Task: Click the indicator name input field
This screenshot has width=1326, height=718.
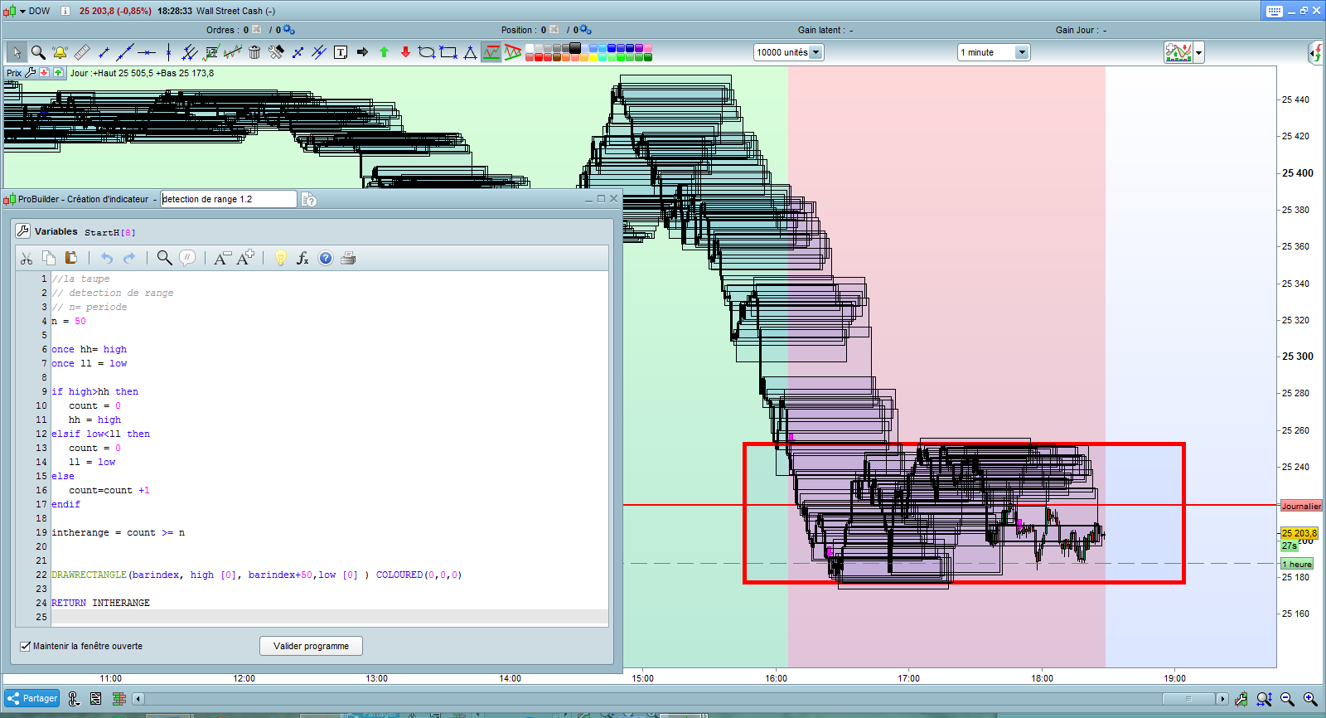Action: tap(228, 199)
